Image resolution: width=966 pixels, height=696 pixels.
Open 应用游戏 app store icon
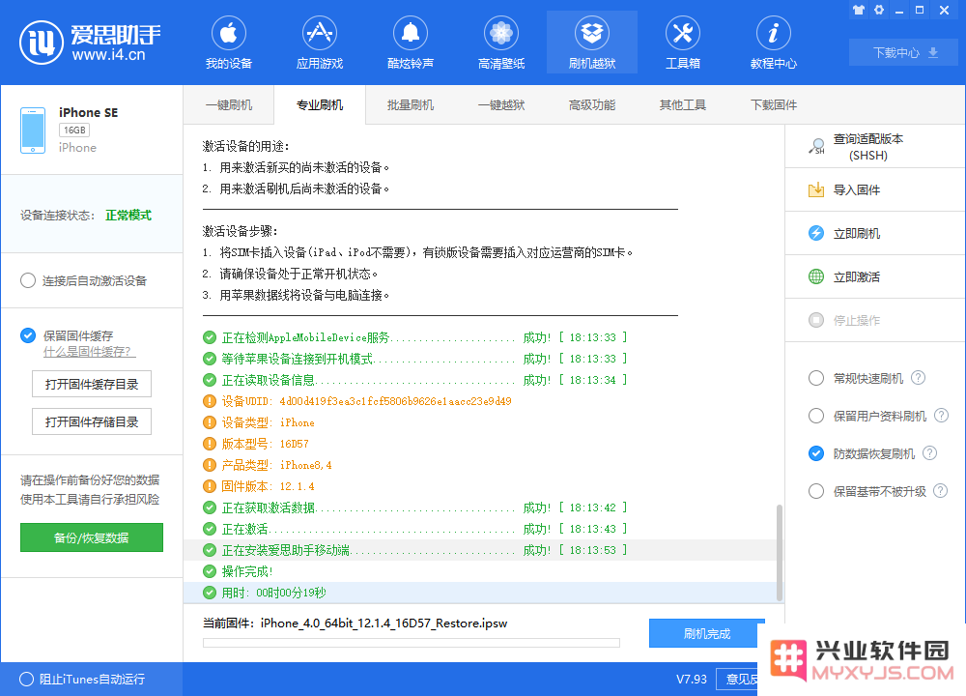tap(319, 33)
